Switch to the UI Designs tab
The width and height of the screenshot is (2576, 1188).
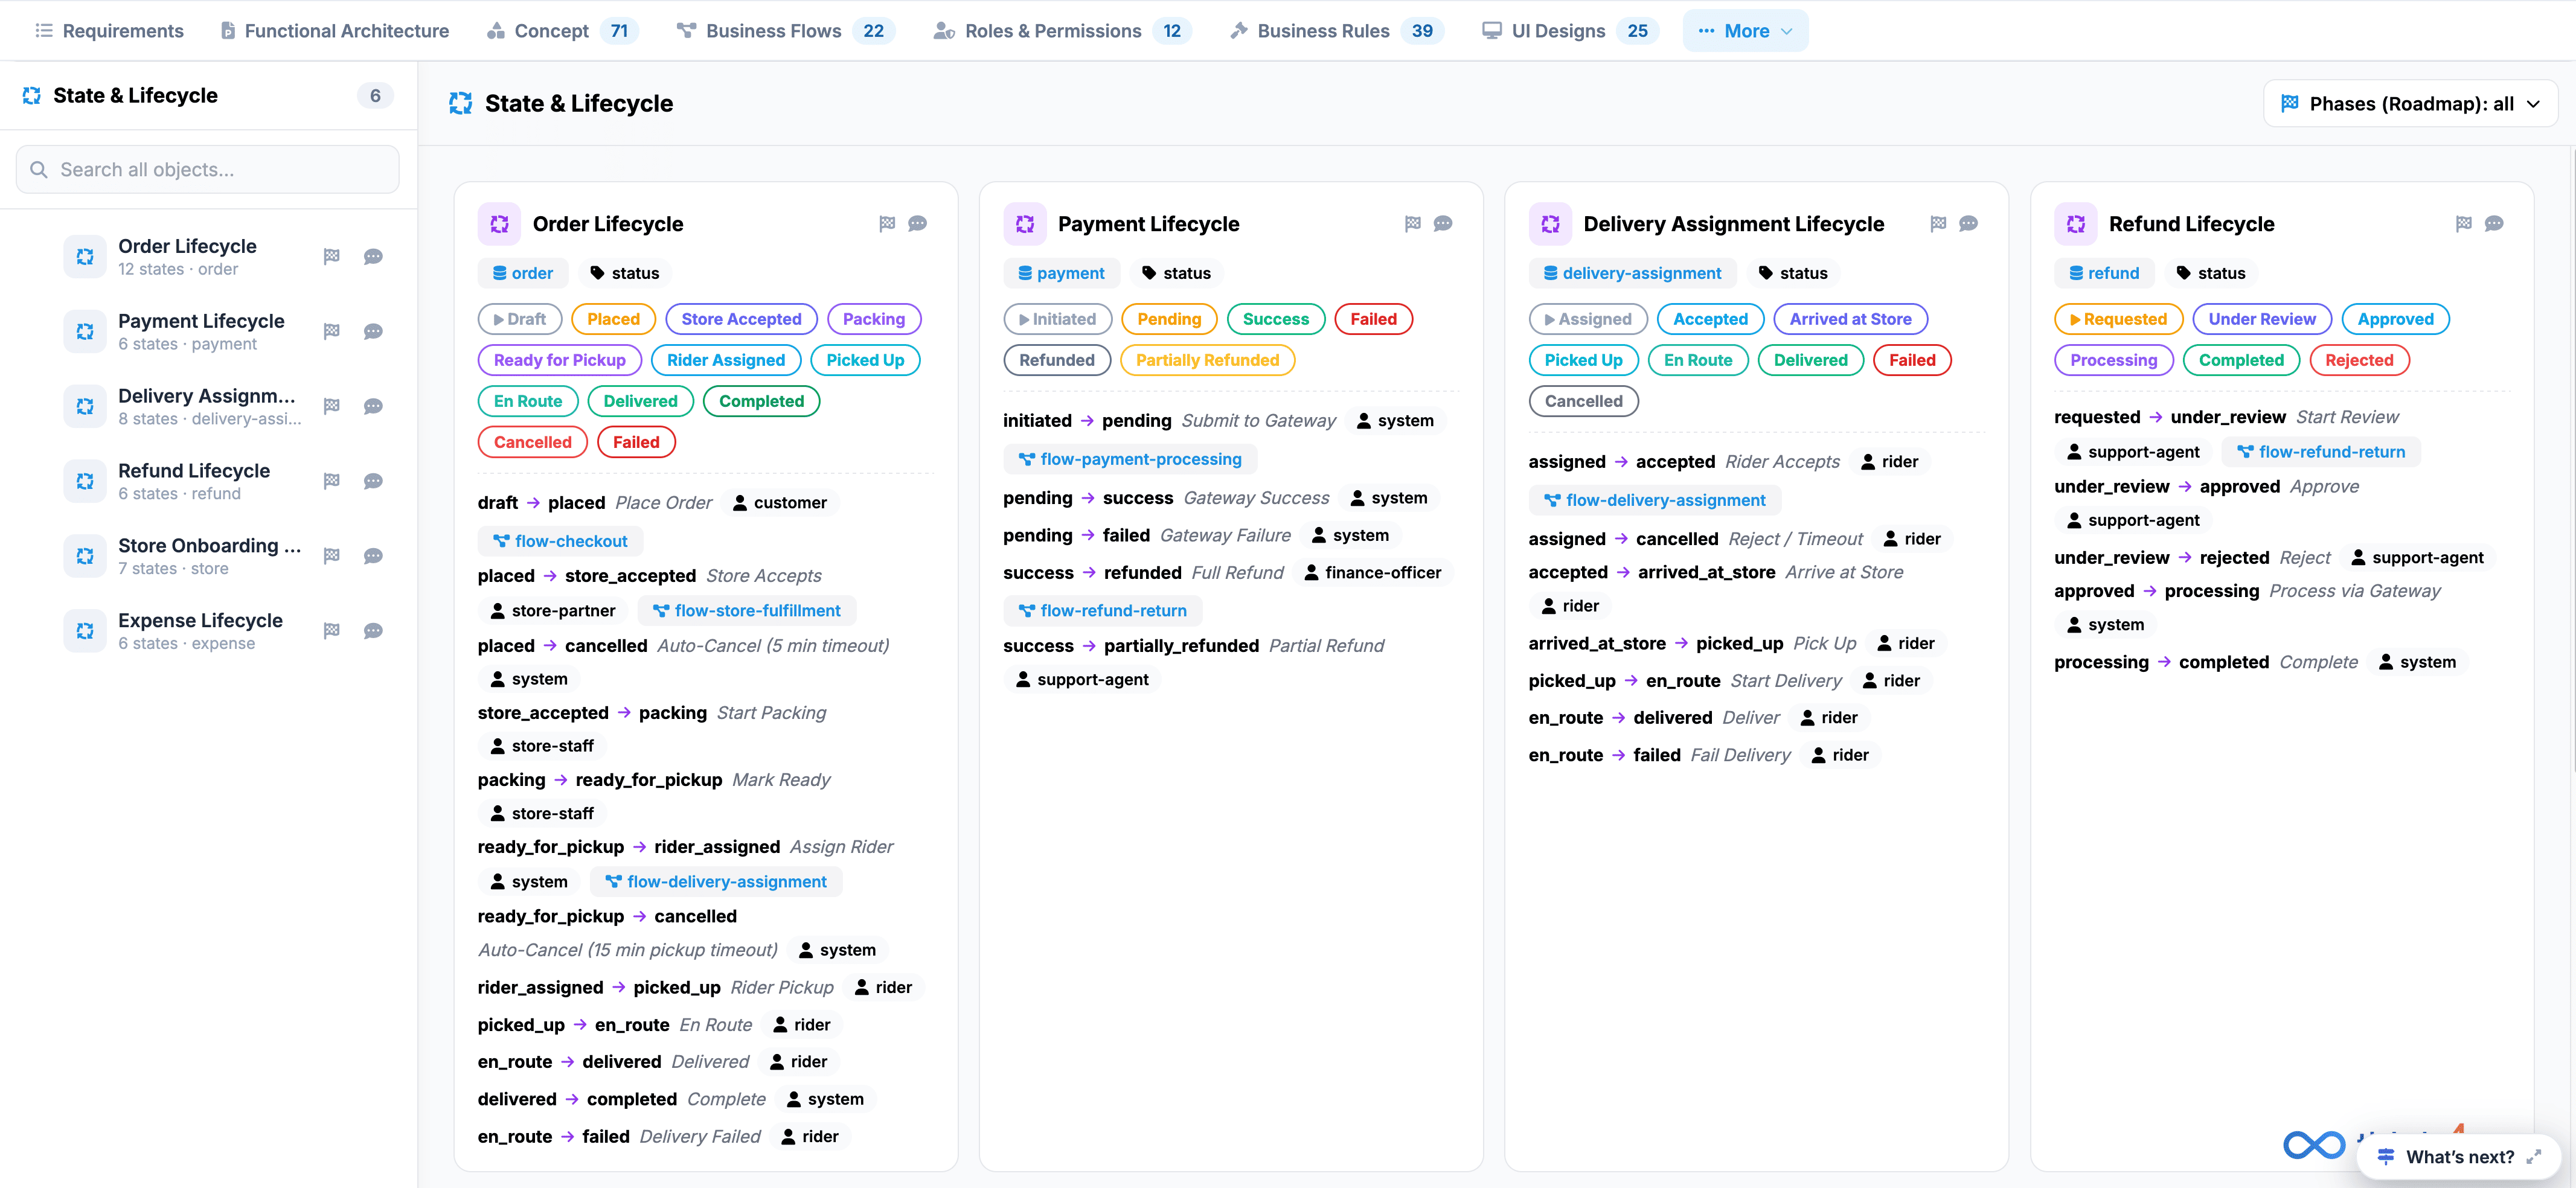1570,31
